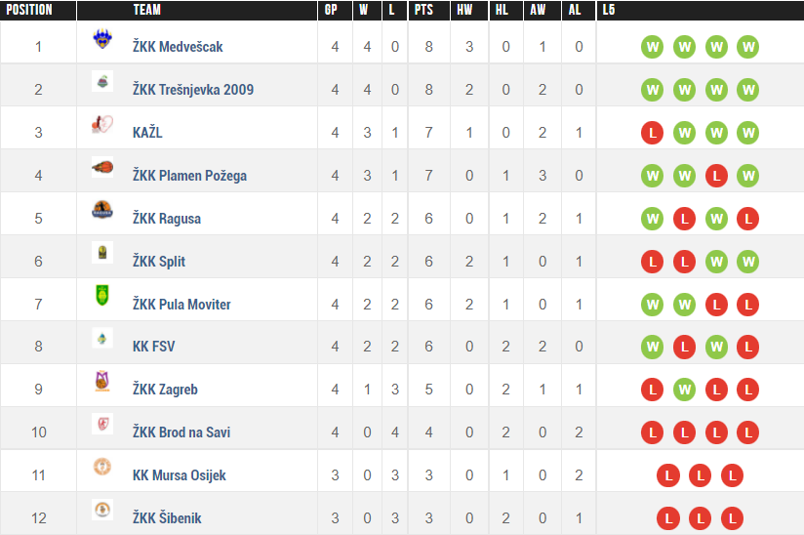Click the ŽKK Pula Moviter logo
The height and width of the screenshot is (535, 804).
click(x=102, y=296)
